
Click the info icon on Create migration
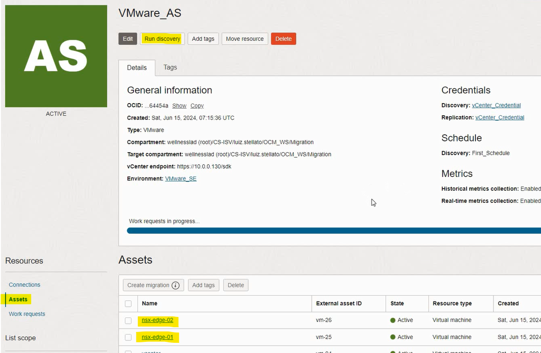click(x=176, y=285)
